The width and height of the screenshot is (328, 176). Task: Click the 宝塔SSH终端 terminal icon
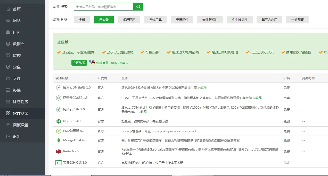tap(59, 163)
